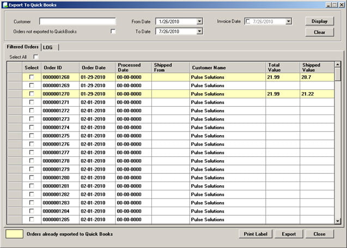Open the Invoice Date dropdown arrow

pyautogui.click(x=288, y=21)
